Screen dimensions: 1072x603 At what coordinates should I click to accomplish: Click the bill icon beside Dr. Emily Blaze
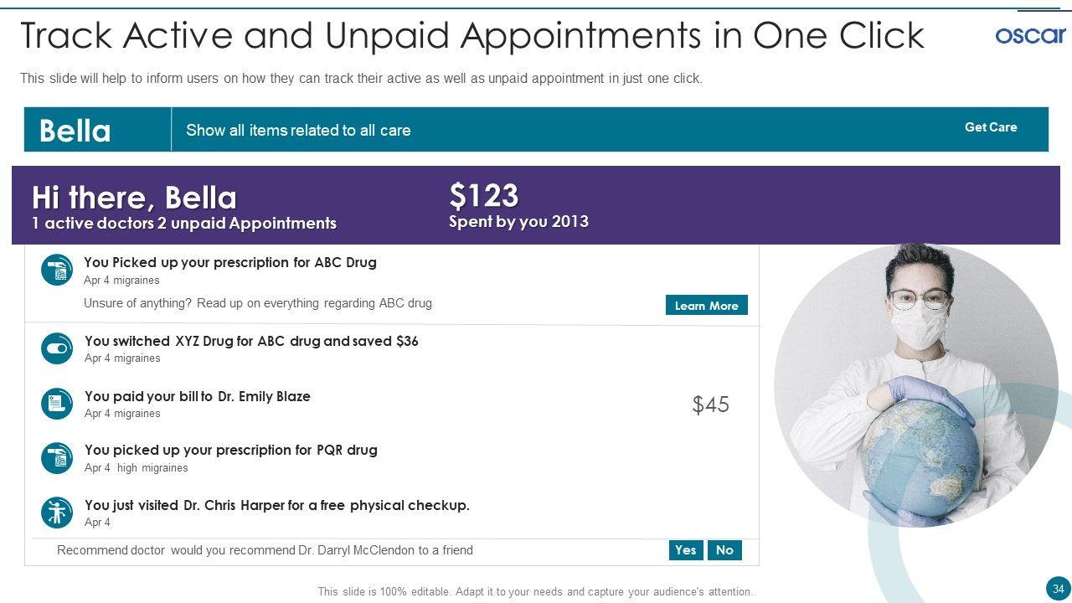pyautogui.click(x=57, y=404)
